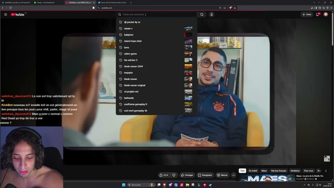Open Brave from the taskbar
334x188 pixels.
164,185
